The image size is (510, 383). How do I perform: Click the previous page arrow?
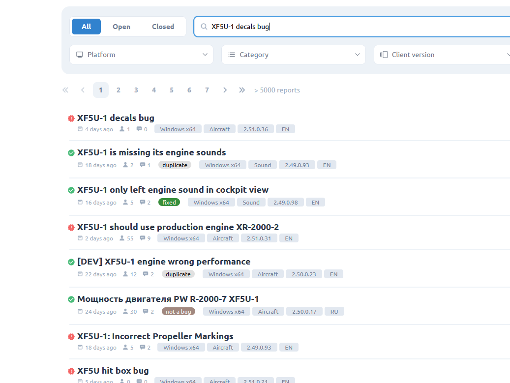coord(83,90)
